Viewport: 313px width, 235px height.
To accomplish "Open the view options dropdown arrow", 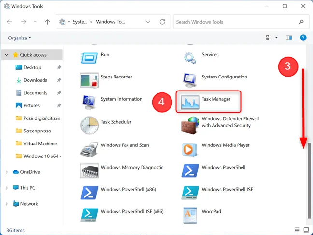I will click(276, 38).
